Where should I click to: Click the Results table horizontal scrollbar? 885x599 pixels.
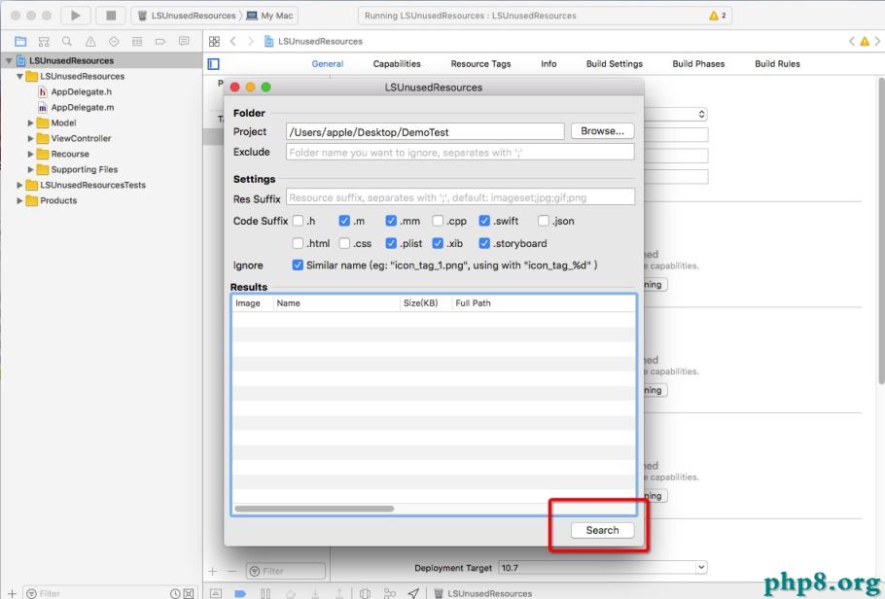tap(314, 509)
